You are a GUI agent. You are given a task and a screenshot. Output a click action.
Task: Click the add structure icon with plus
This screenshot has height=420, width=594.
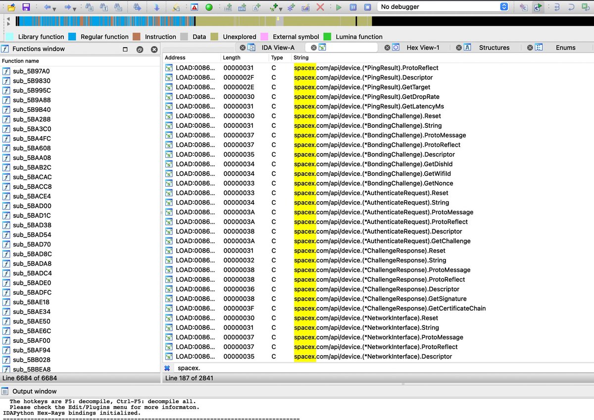[242, 7]
